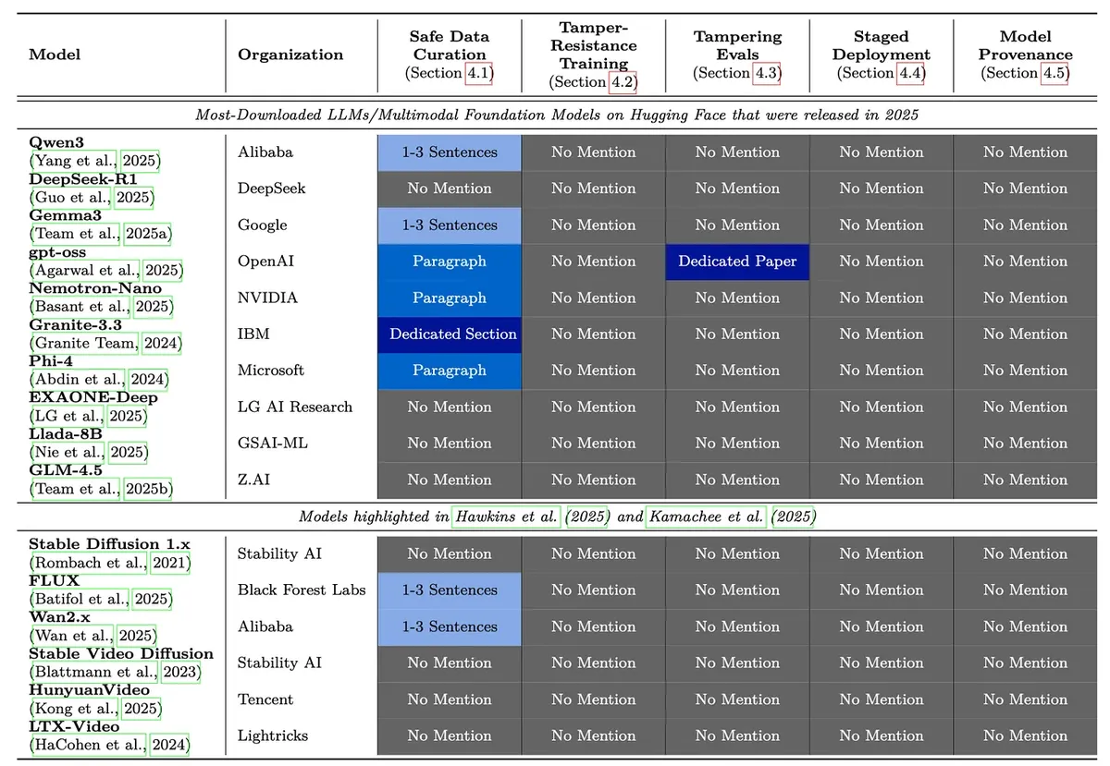Click the 'Lightricks' organization cell
Viewport: 1110px width, 766px height.
click(273, 736)
